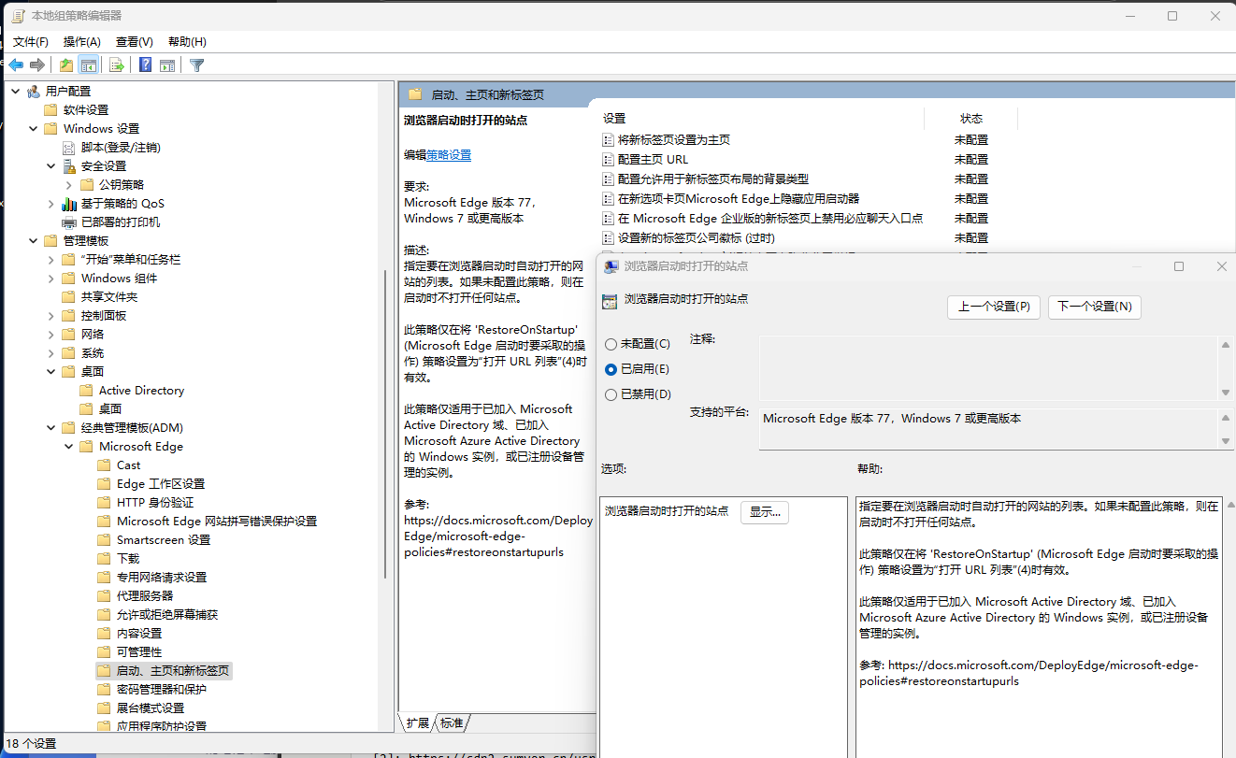Click the folder icon of Cast
This screenshot has width=1236, height=758.
coord(105,465)
